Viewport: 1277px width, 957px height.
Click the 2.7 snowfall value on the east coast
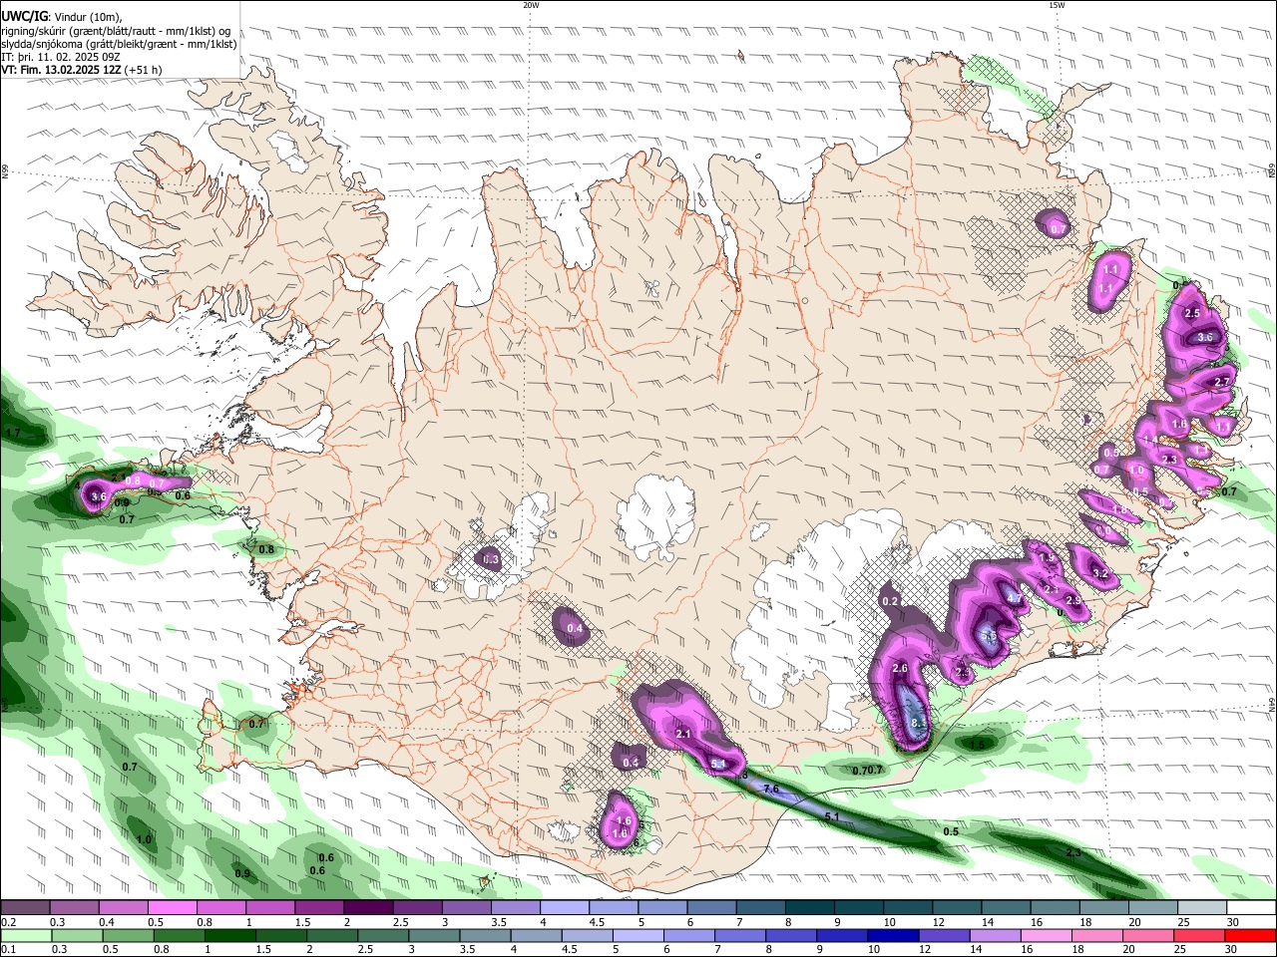[x=1222, y=382]
